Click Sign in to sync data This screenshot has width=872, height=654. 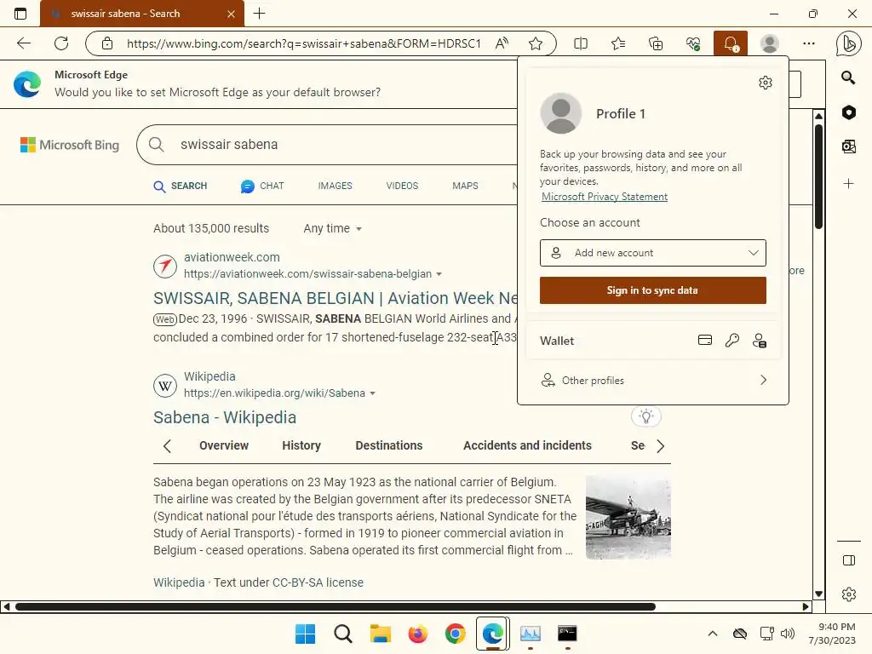point(652,290)
